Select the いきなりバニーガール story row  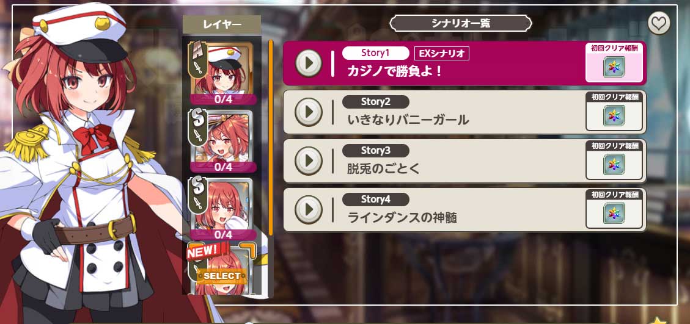[x=464, y=112]
